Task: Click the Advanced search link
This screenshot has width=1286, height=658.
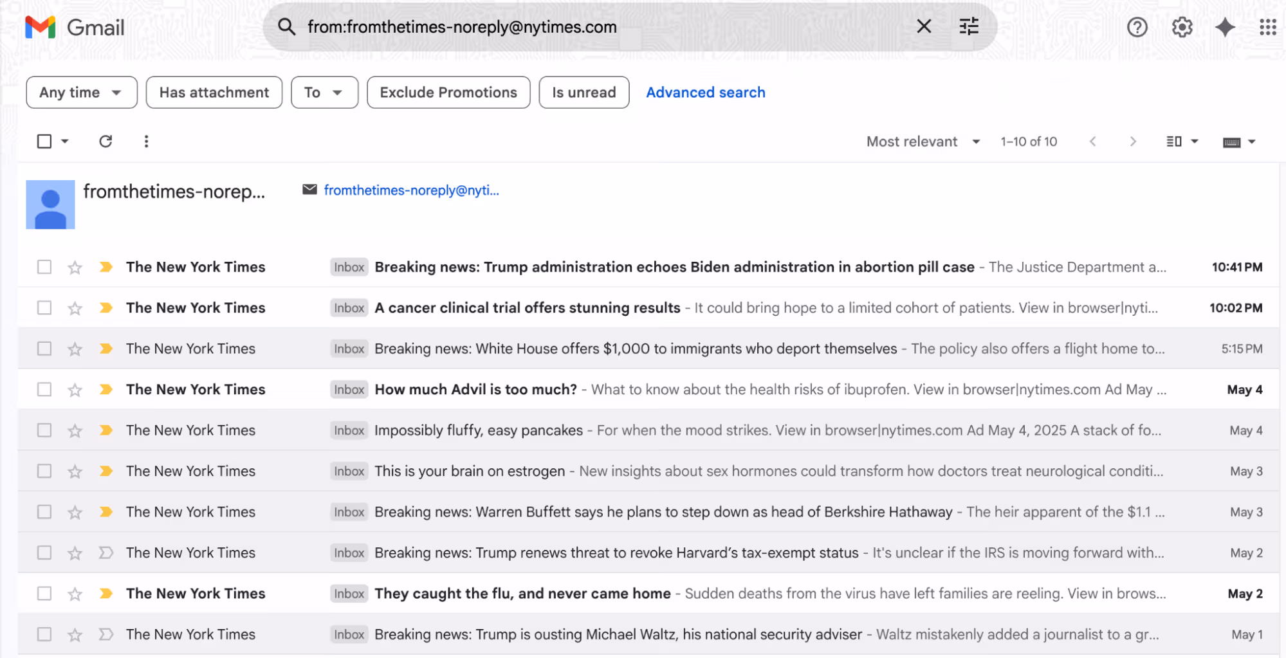Action: [705, 92]
